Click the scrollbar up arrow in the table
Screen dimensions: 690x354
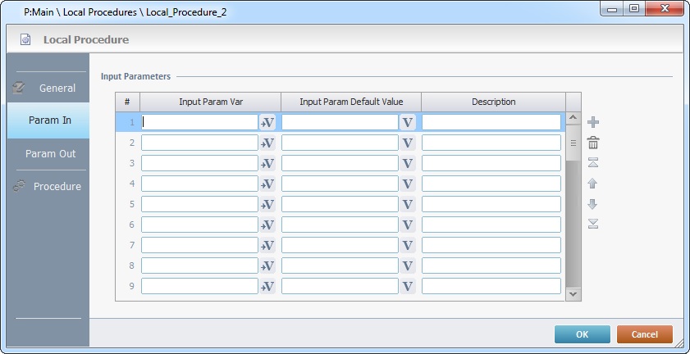(x=573, y=120)
